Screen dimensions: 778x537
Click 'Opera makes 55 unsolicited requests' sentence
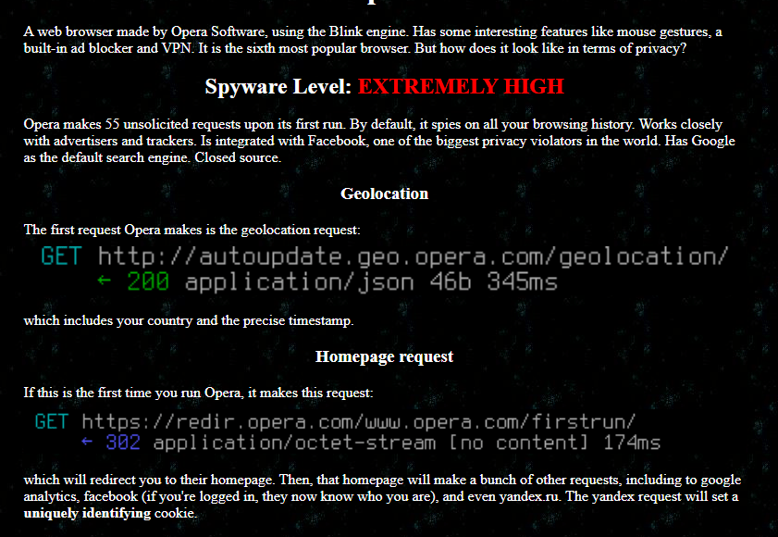pyautogui.click(x=185, y=124)
